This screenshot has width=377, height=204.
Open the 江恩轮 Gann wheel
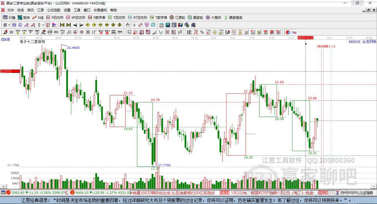point(177,18)
